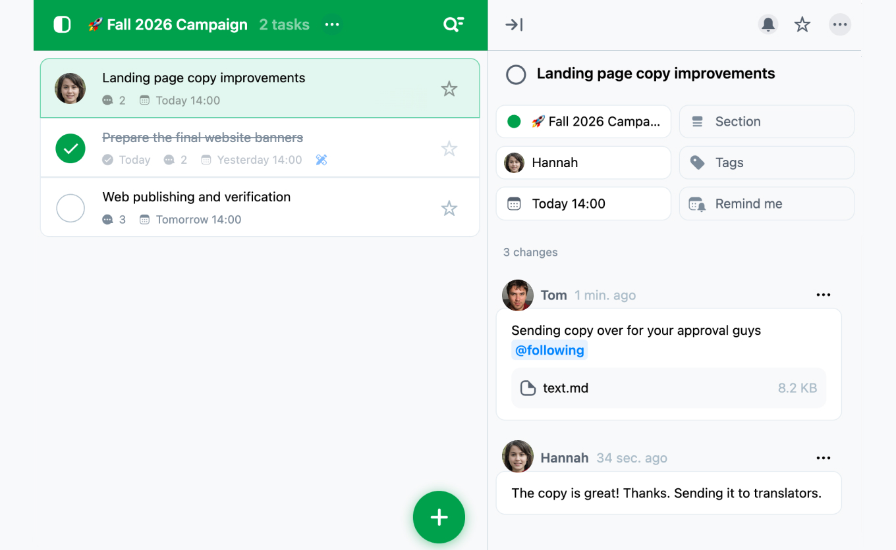
Task: Uncheck completed 'Prepare the final website banners'
Action: pos(70,149)
